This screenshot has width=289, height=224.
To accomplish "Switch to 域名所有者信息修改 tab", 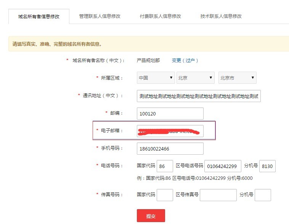I will tap(39, 16).
